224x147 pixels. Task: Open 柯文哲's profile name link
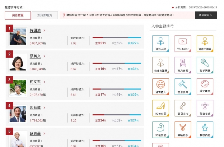35,82
